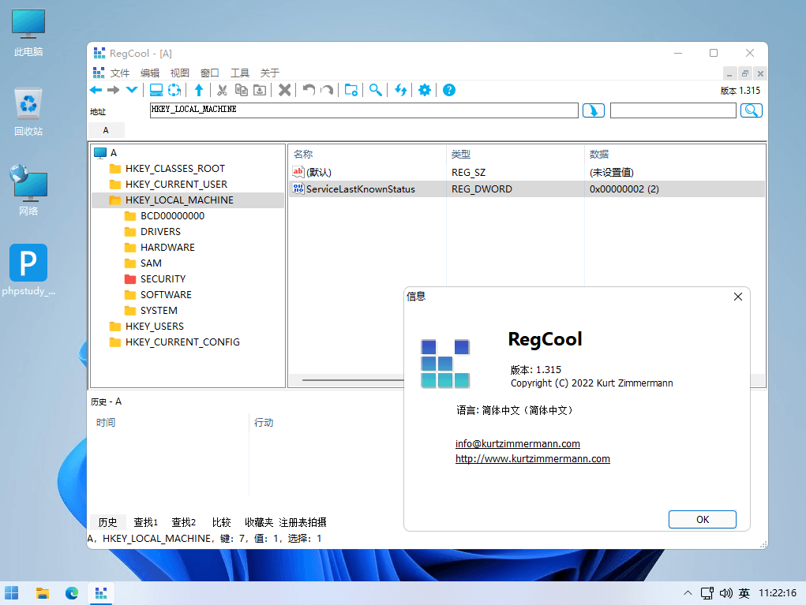Switch to the 比较 tab
This screenshot has height=605, width=806.
[x=222, y=522]
